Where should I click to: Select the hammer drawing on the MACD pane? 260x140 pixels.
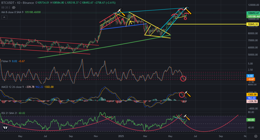tap(188, 94)
